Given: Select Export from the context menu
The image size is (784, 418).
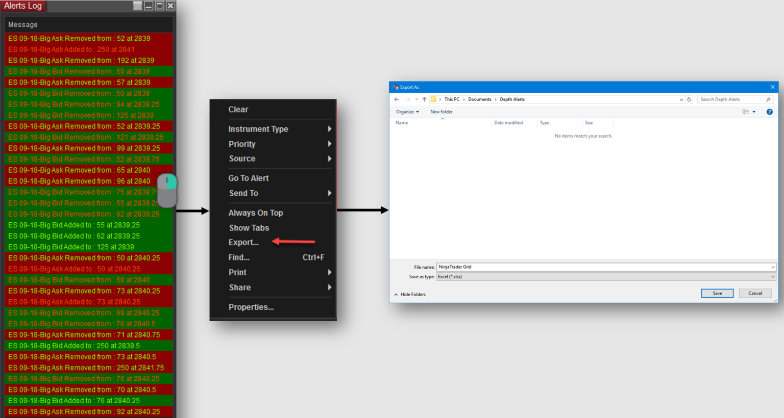Looking at the screenshot, I should (243, 242).
